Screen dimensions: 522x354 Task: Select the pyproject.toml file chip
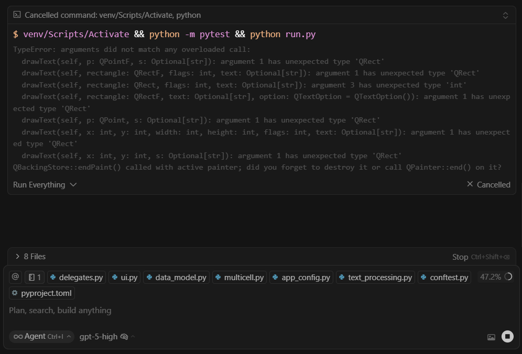(42, 293)
